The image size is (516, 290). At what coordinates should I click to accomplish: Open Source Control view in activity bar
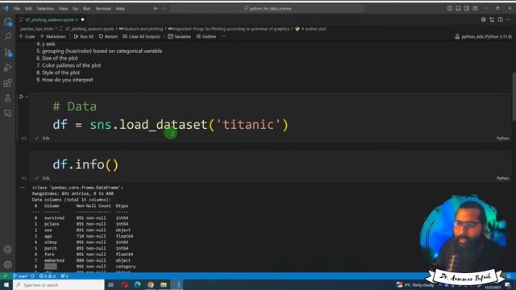tap(7, 52)
